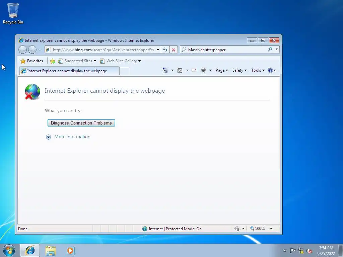Click the network status tray icon

[x=301, y=251]
